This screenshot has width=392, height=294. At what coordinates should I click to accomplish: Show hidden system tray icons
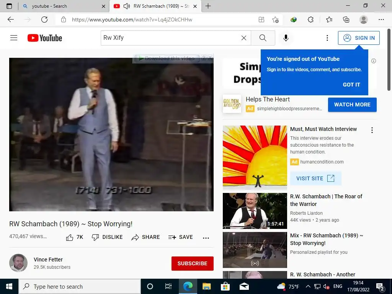308,286
